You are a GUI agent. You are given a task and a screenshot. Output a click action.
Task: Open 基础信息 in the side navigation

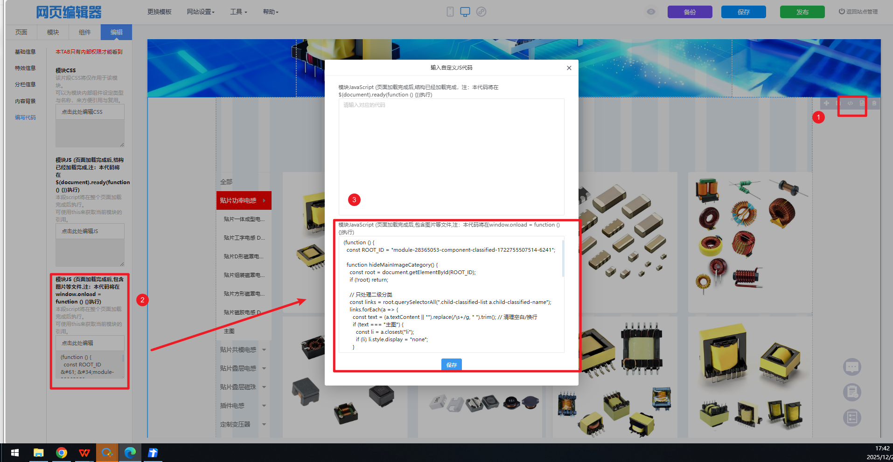(x=25, y=52)
